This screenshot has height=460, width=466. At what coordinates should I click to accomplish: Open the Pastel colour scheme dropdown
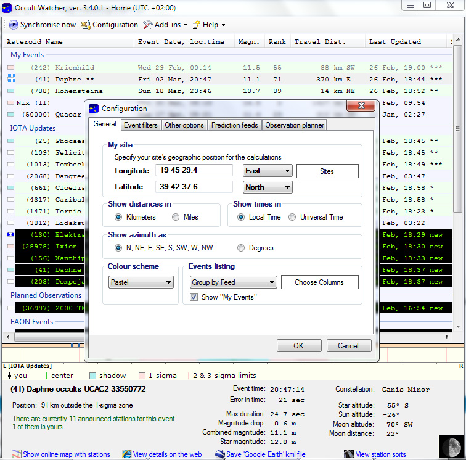pos(141,282)
